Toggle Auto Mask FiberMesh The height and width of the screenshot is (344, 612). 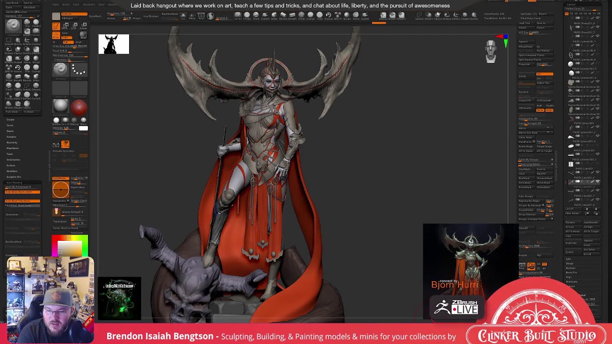[x=22, y=201]
